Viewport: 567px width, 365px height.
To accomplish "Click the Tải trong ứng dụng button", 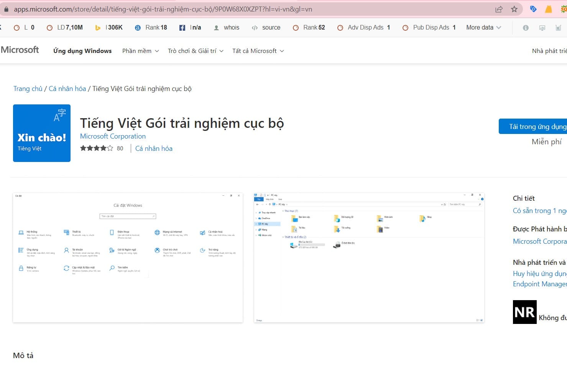I will coord(533,126).
